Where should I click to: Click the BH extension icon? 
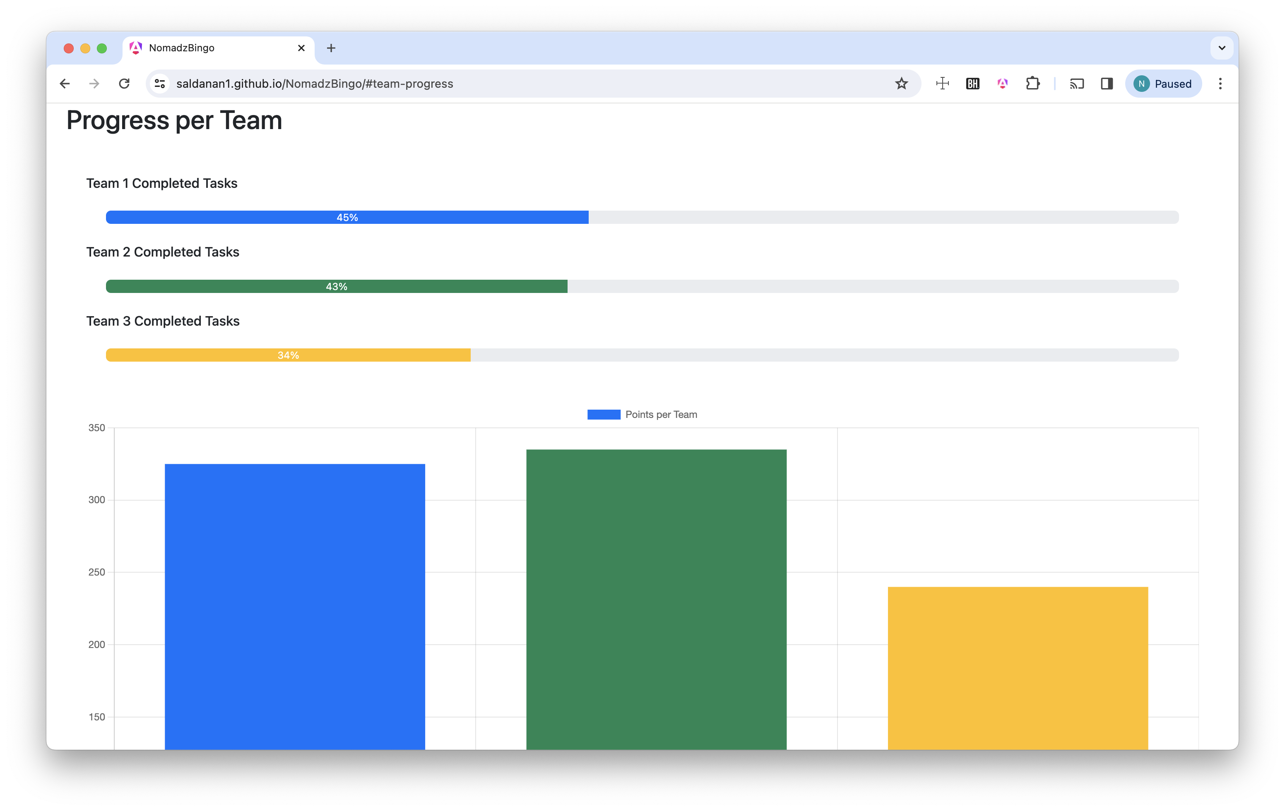973,84
